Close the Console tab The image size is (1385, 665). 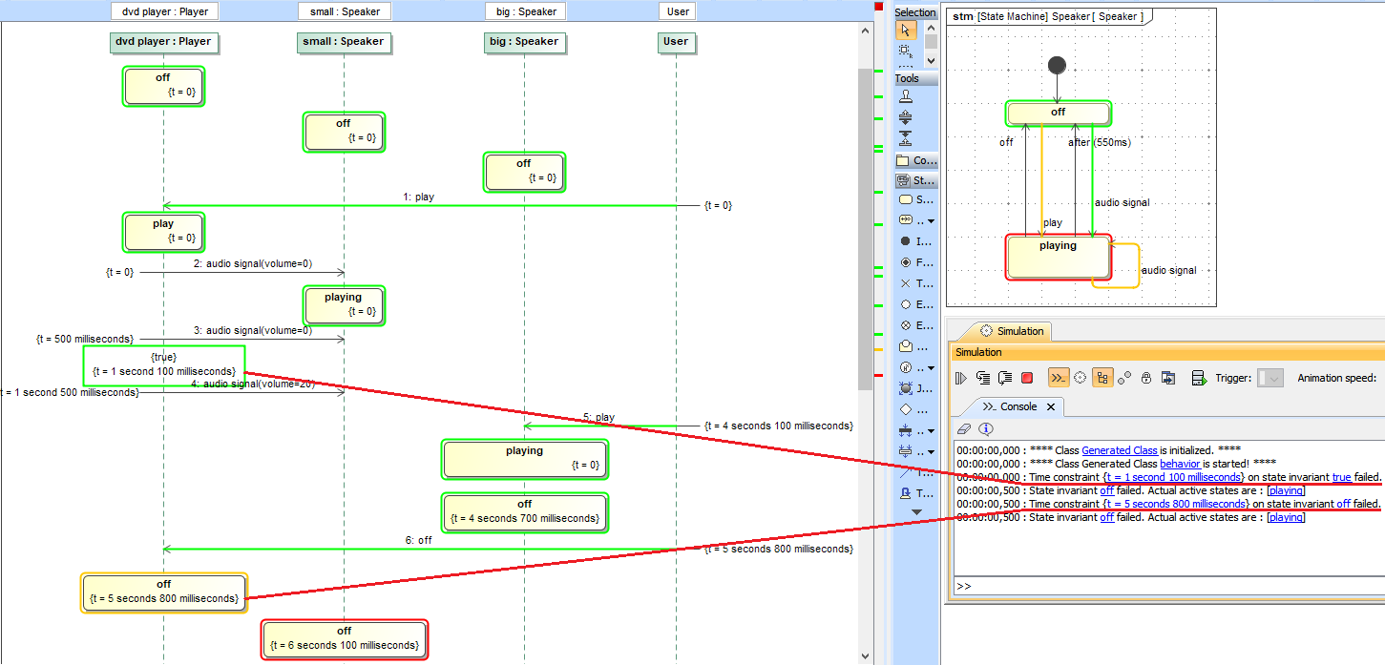1051,406
